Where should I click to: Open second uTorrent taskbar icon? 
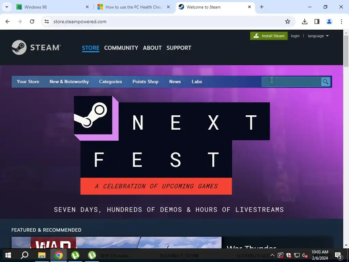(92, 255)
